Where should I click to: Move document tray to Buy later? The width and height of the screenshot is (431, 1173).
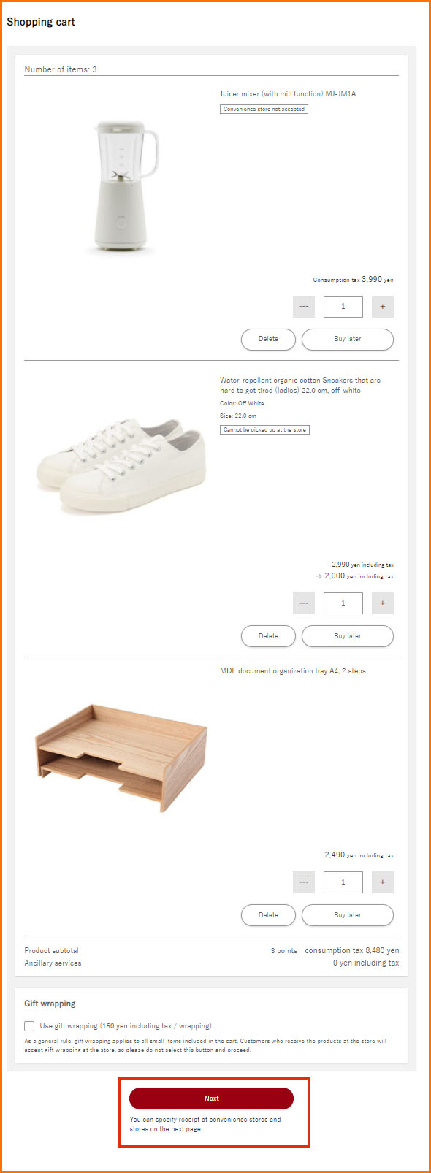coord(348,915)
